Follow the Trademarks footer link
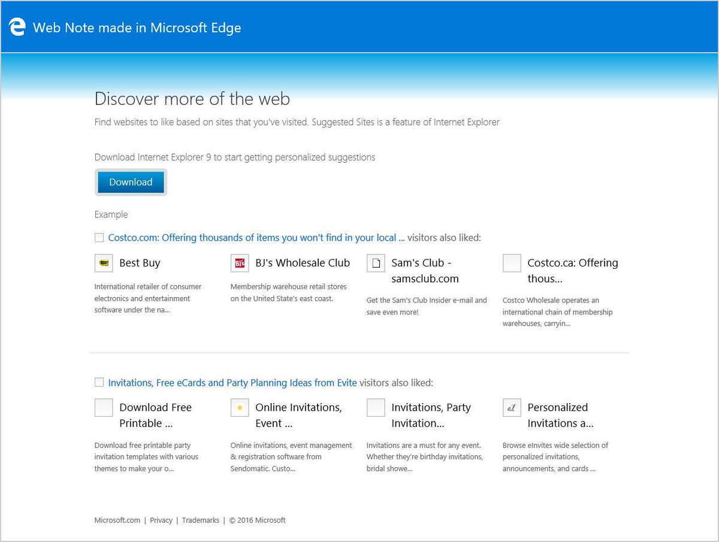This screenshot has width=719, height=542. pos(201,520)
